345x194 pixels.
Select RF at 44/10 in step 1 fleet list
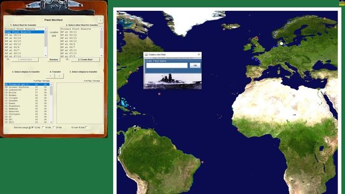pyautogui.click(x=24, y=44)
